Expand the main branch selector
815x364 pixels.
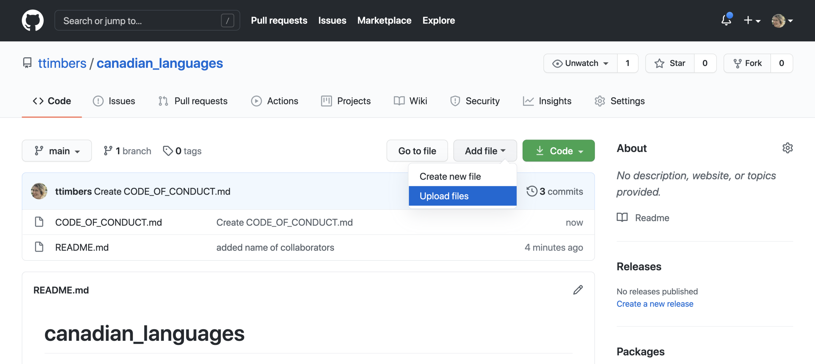[x=57, y=151]
